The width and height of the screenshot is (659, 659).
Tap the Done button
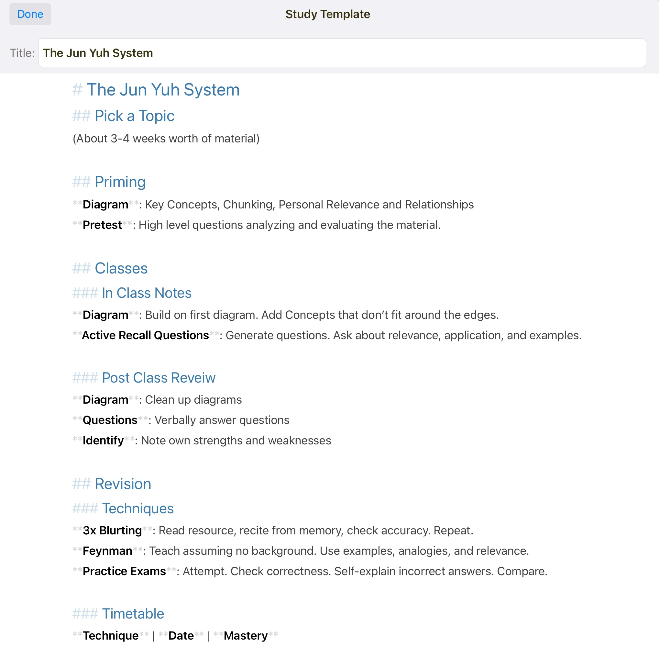pos(30,14)
